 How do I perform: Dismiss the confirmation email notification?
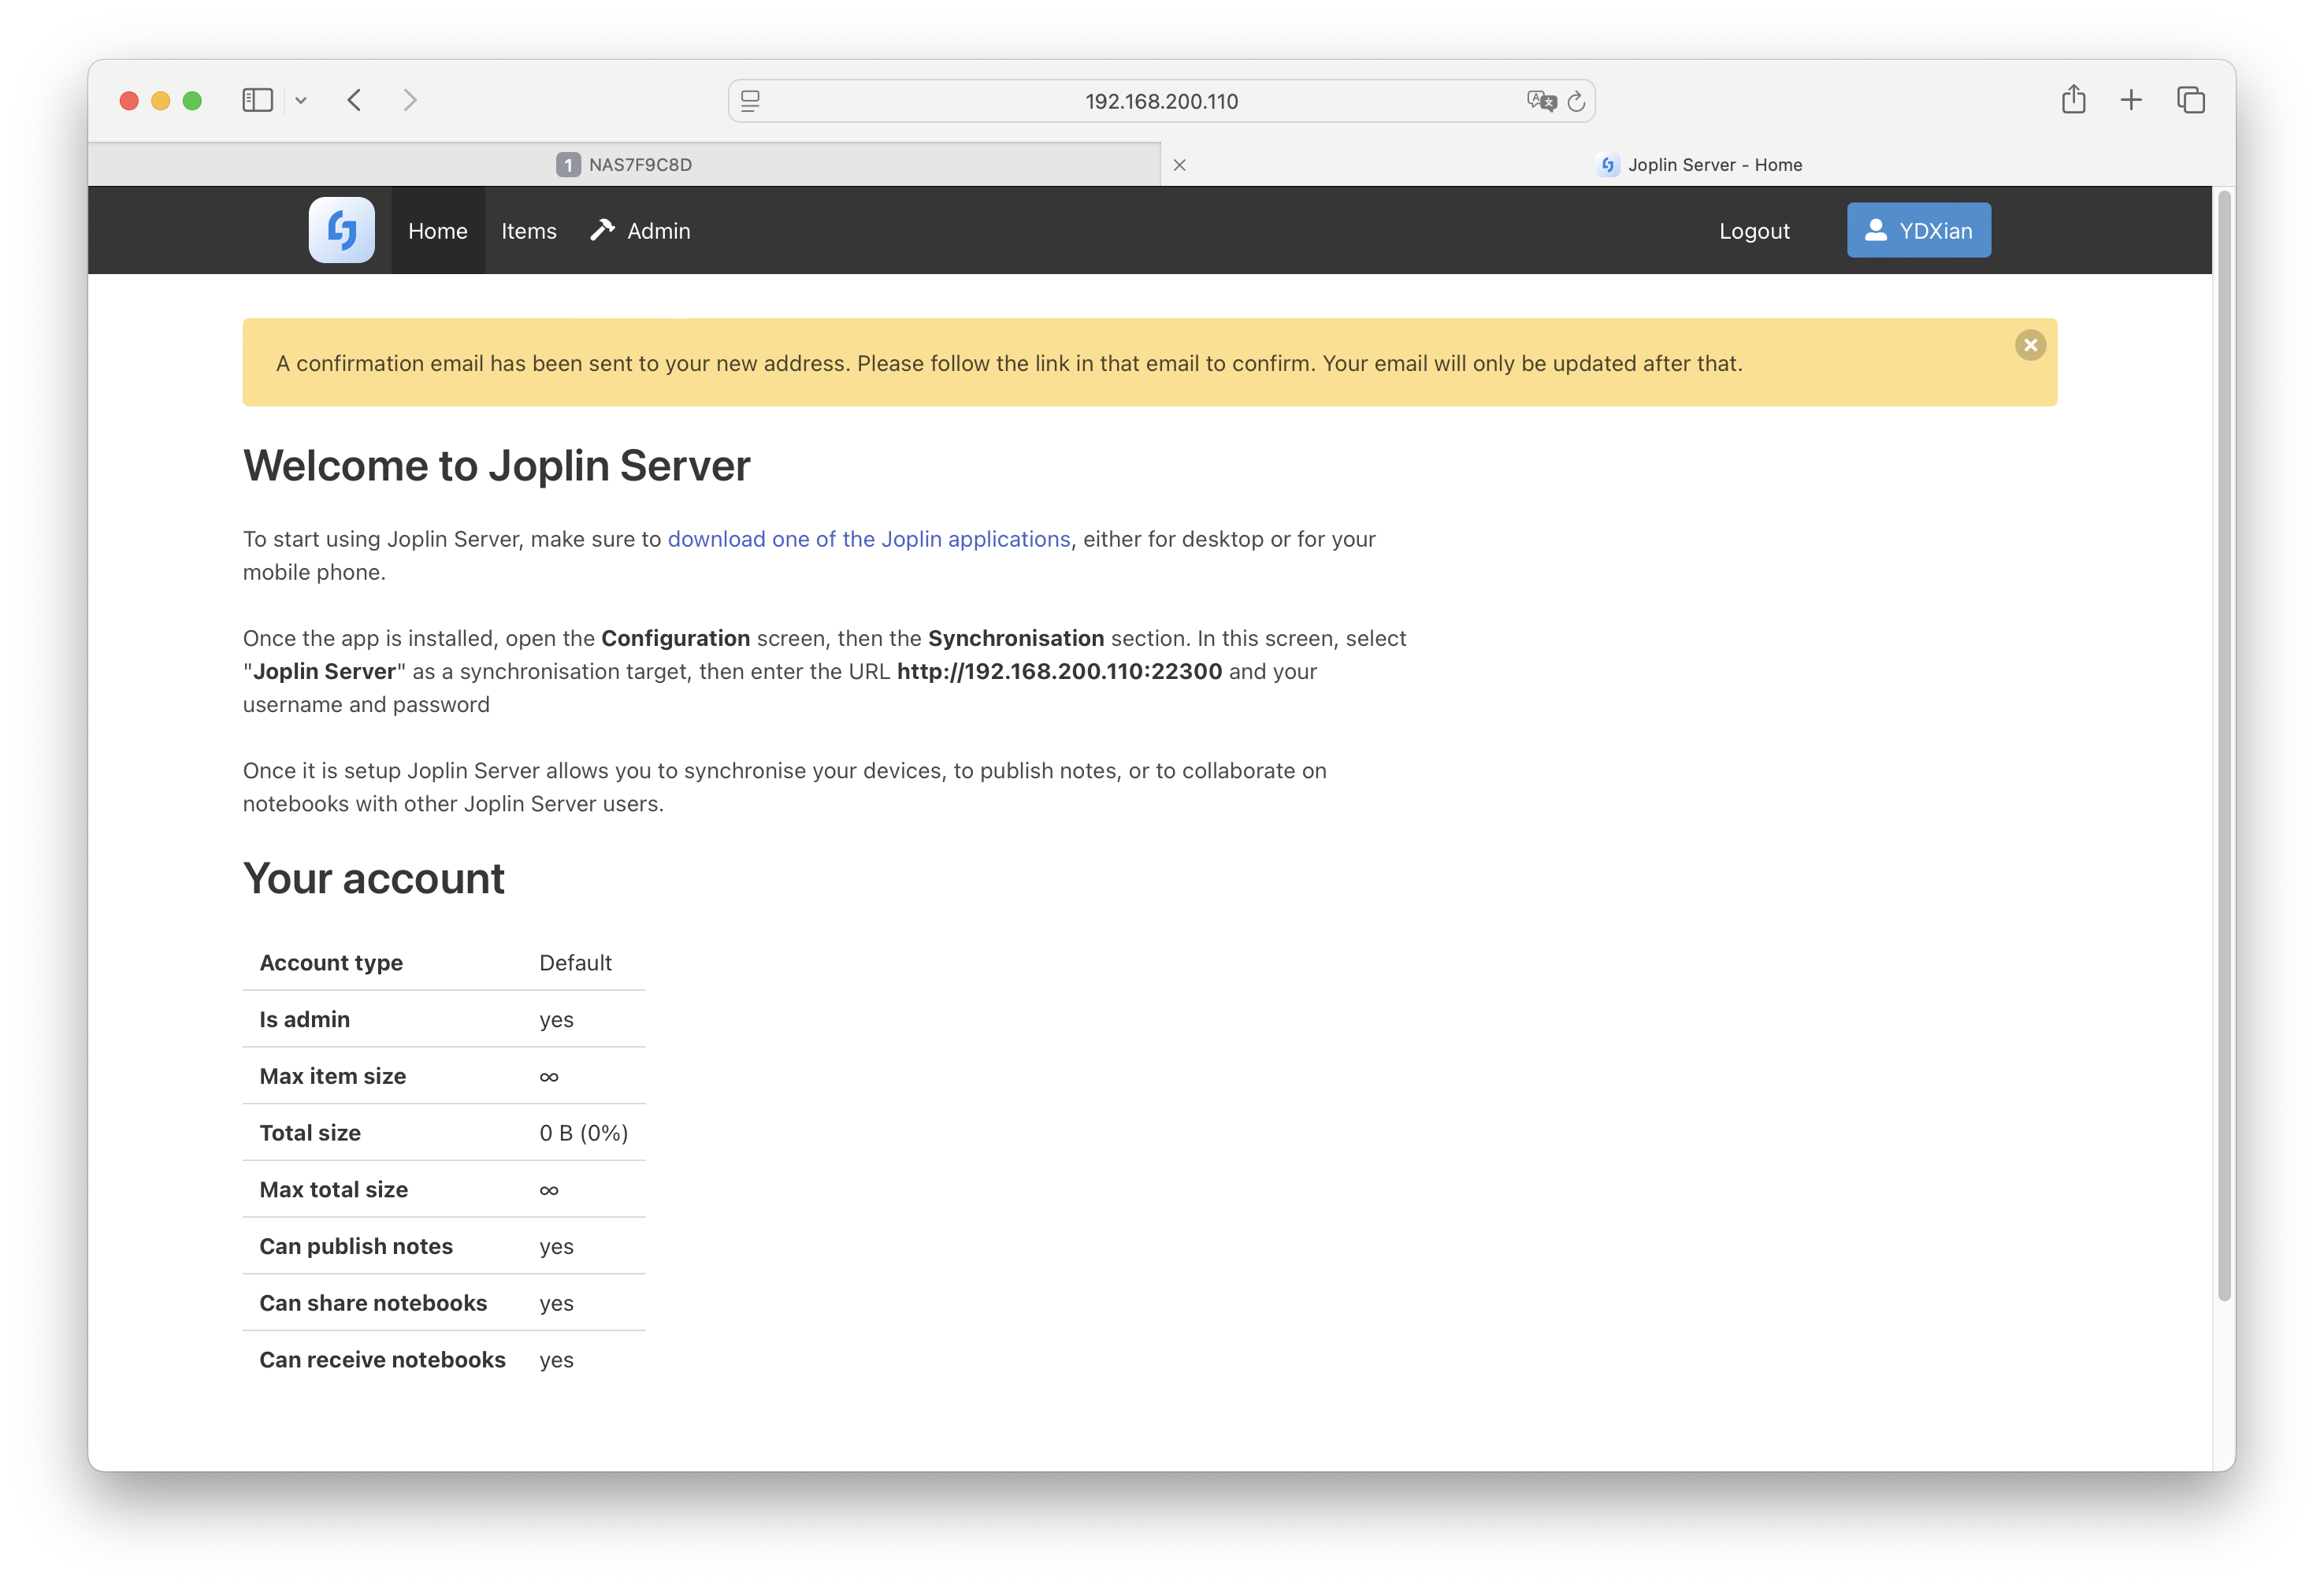pos(2029,345)
